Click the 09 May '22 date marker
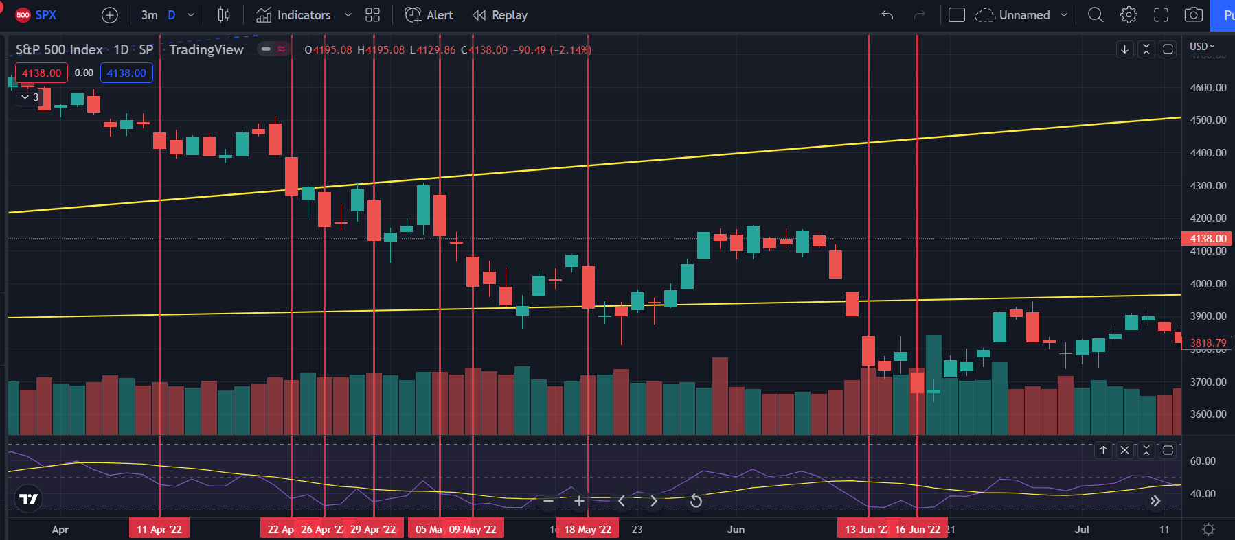Screen dimensions: 1235x540 [x=473, y=529]
